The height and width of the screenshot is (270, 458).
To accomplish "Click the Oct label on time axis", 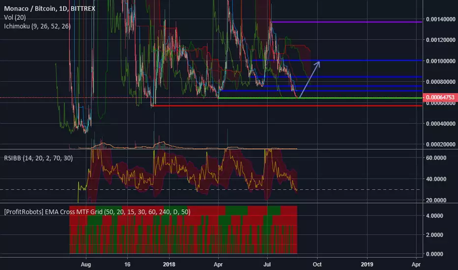I will coord(317,264).
